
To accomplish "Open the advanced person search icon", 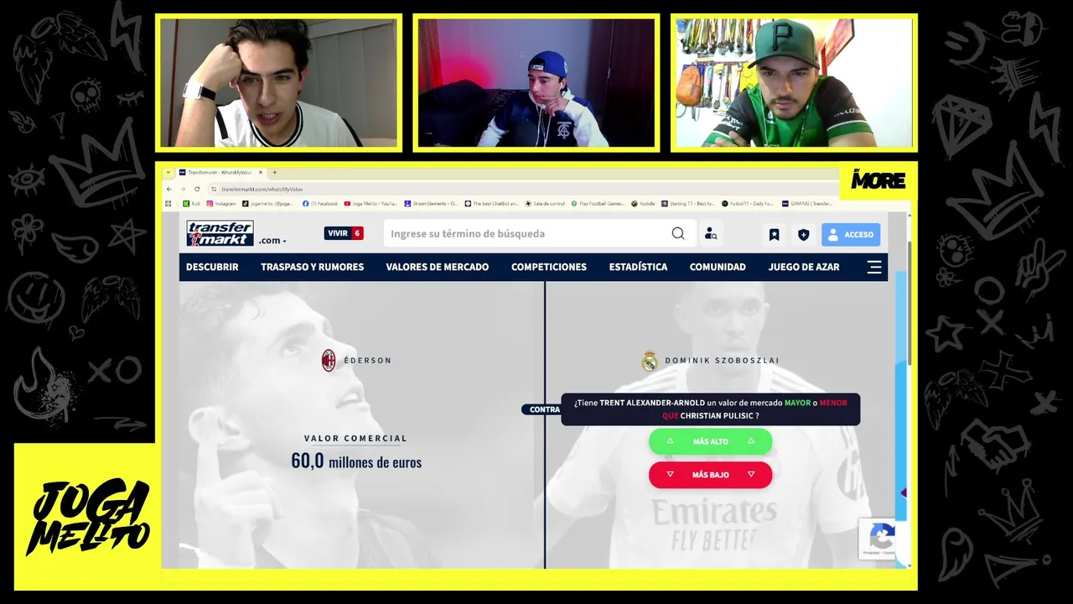I will click(711, 234).
